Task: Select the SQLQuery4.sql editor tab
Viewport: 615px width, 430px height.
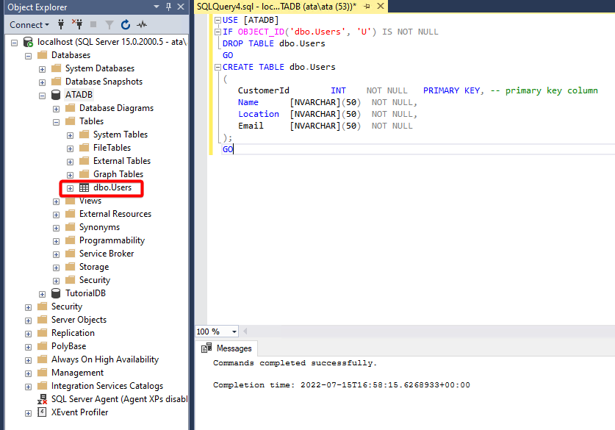Action: [x=276, y=7]
